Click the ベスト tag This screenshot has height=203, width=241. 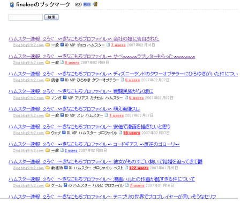(x=118, y=168)
